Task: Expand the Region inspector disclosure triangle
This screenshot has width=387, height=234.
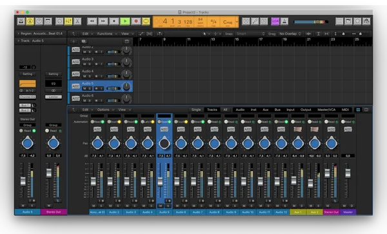Action: tap(18, 34)
